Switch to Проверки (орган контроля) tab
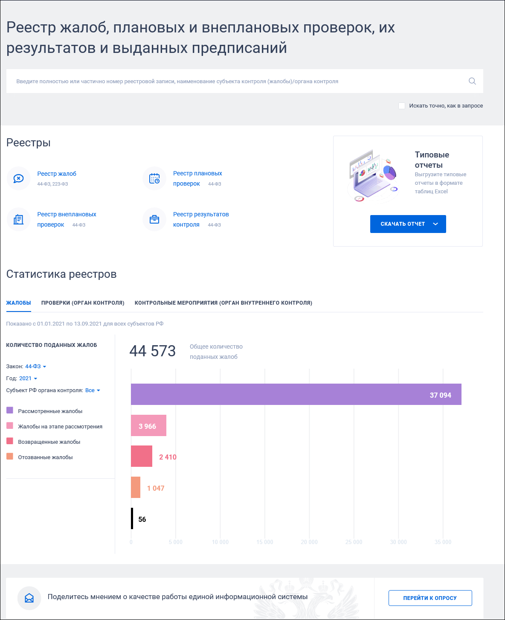The height and width of the screenshot is (620, 505). [x=83, y=303]
